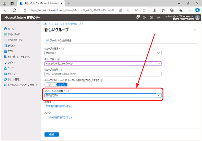Select はい for Entra role assignment
The width and height of the screenshot is (202, 141).
(x=50, y=85)
